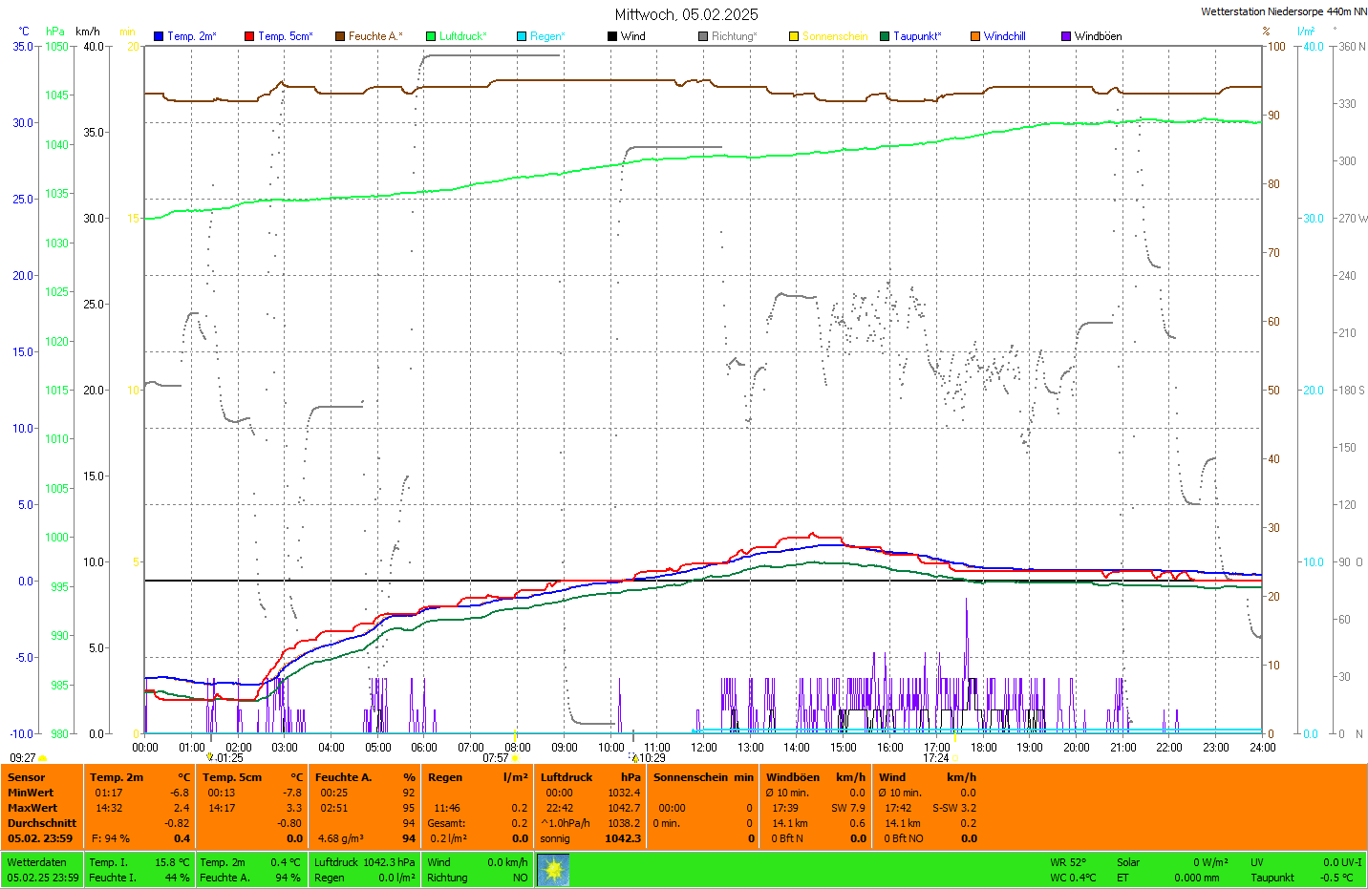Click the black Wind legend square
Viewport: 1368px width, 889px height.
[612, 36]
